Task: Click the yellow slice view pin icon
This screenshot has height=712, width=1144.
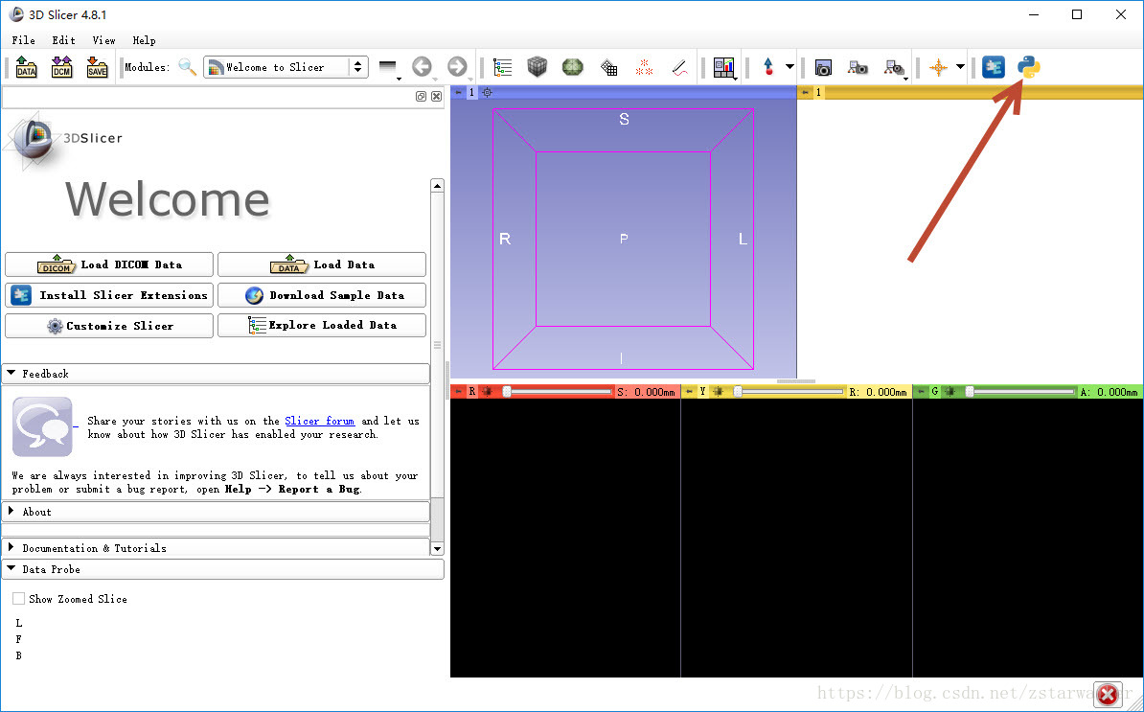Action: coord(688,392)
